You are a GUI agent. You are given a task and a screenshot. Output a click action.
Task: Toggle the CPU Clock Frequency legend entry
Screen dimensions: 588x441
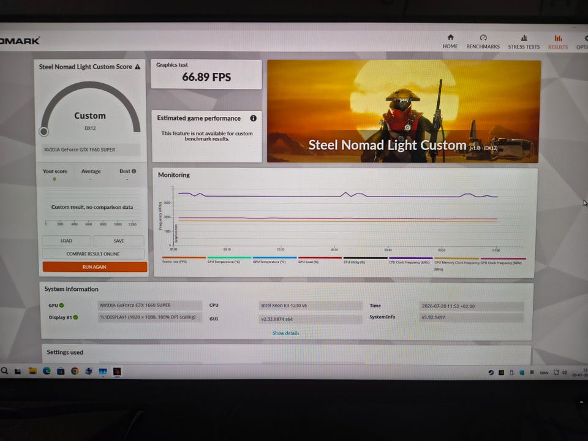(x=410, y=261)
